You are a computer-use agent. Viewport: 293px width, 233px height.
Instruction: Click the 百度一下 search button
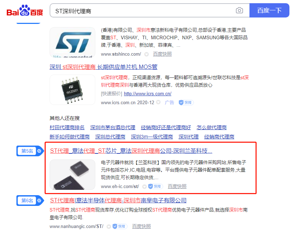click(269, 10)
